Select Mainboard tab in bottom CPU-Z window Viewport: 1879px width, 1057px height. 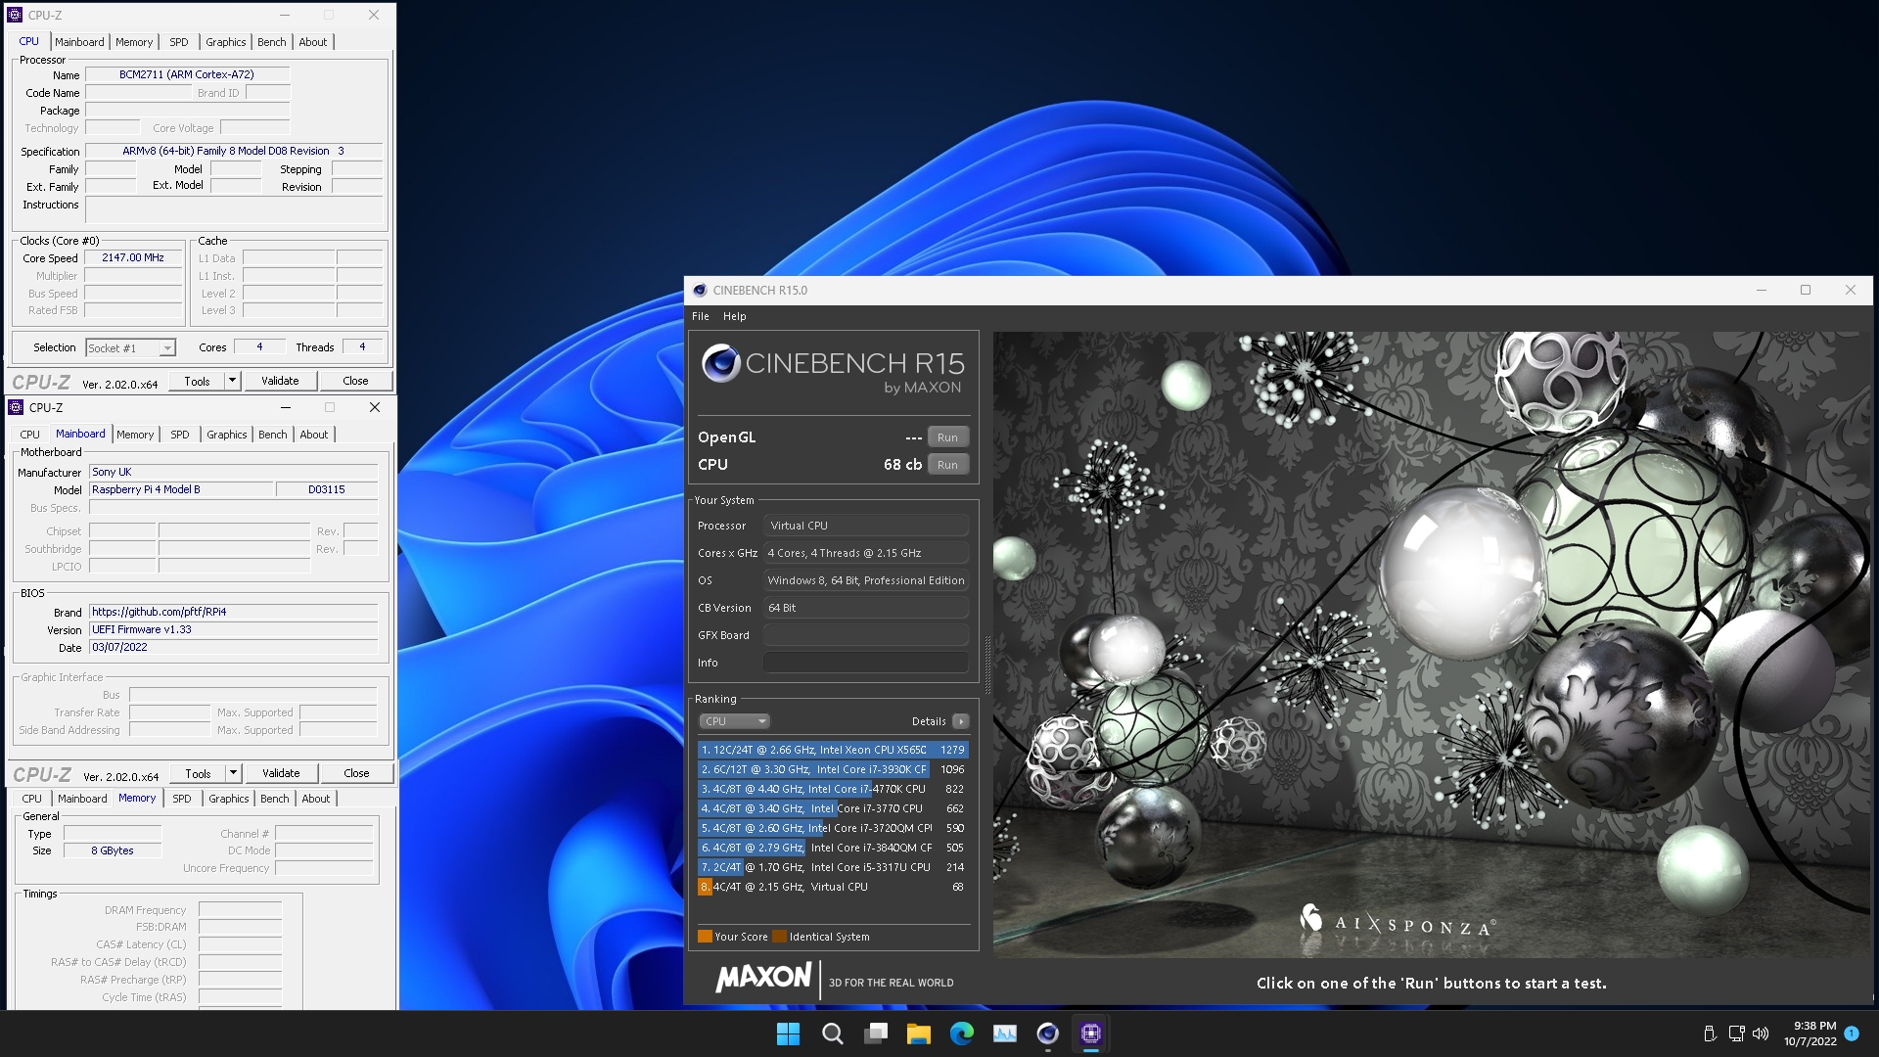pos(82,799)
